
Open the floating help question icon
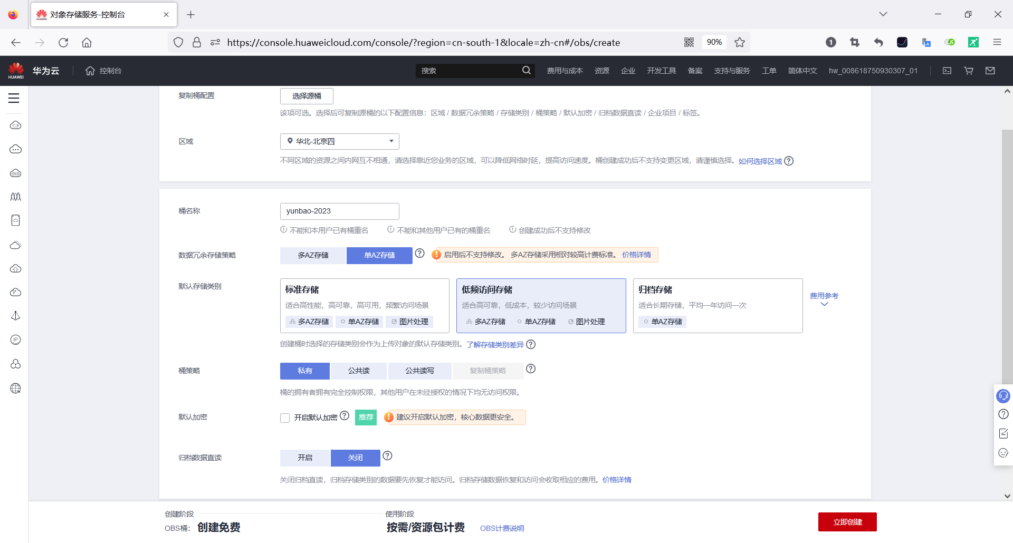[1004, 414]
